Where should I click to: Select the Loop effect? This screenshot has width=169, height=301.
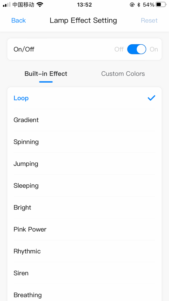pyautogui.click(x=84, y=98)
